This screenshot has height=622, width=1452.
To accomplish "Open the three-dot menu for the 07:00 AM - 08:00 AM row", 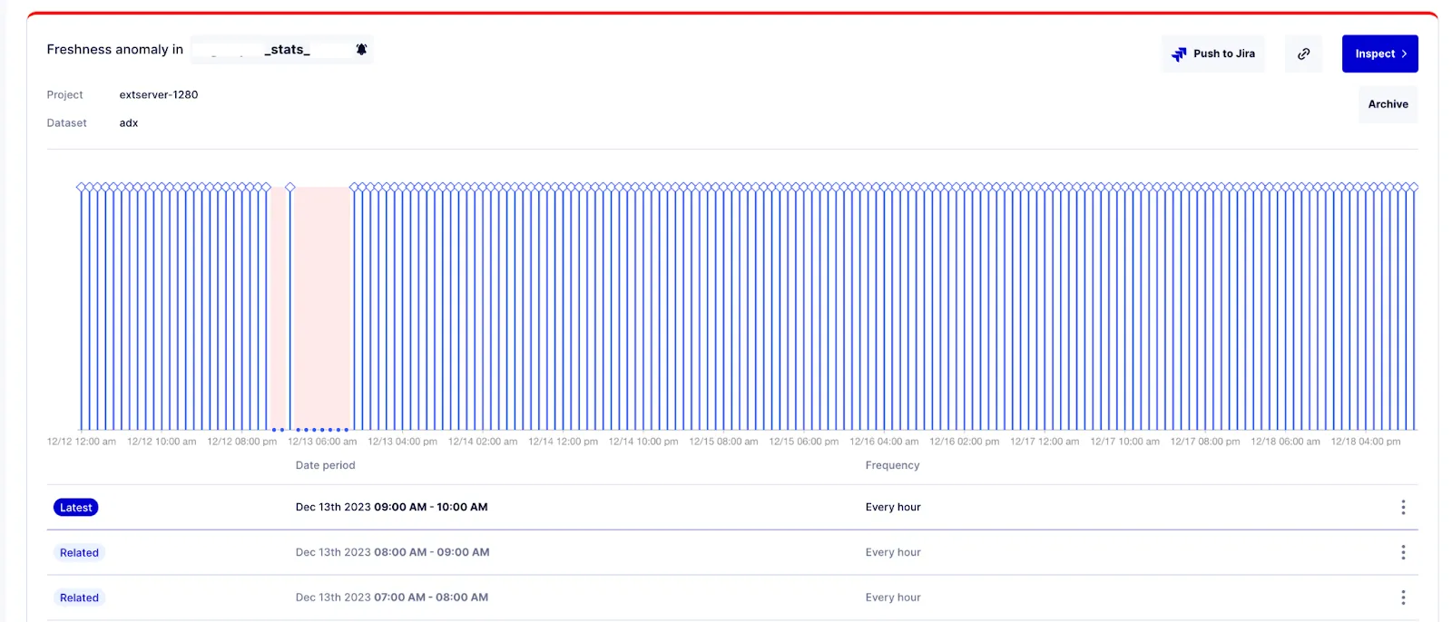I will click(x=1403, y=598).
